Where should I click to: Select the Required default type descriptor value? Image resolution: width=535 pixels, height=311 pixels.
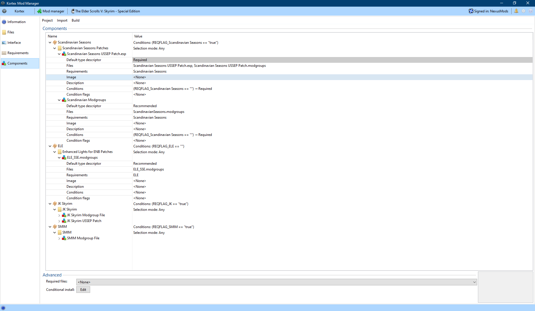[x=140, y=60]
